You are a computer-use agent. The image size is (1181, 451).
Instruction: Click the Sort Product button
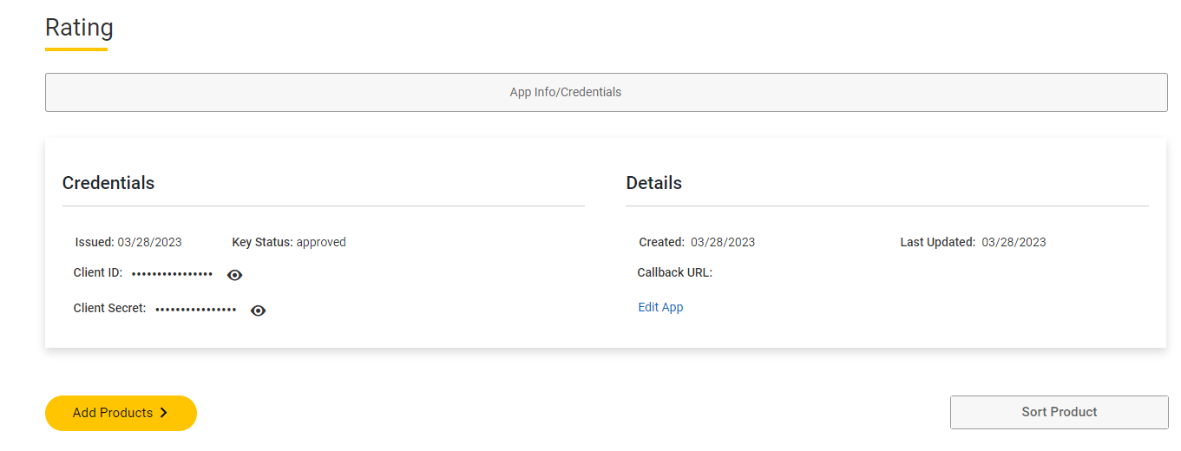click(x=1059, y=412)
